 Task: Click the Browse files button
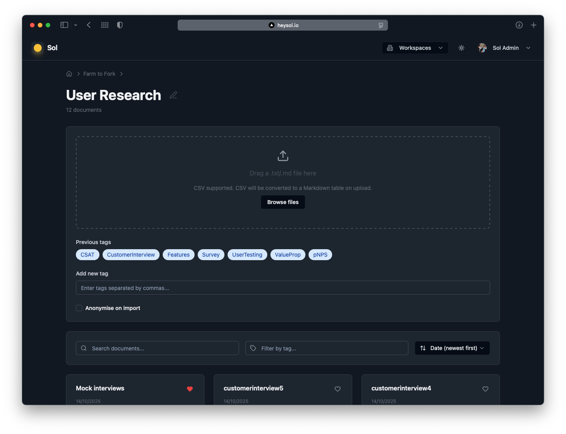click(x=283, y=202)
